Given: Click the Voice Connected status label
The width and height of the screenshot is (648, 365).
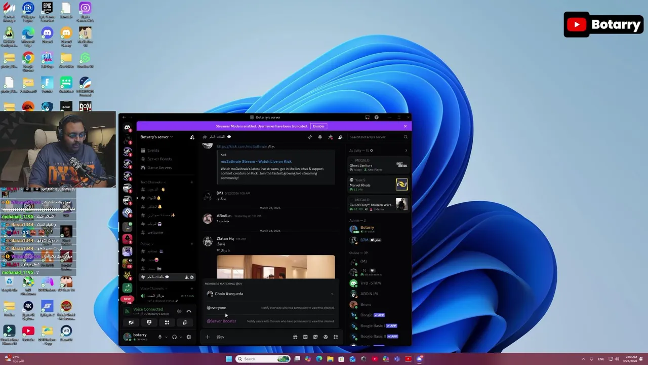Looking at the screenshot, I should pyautogui.click(x=148, y=309).
